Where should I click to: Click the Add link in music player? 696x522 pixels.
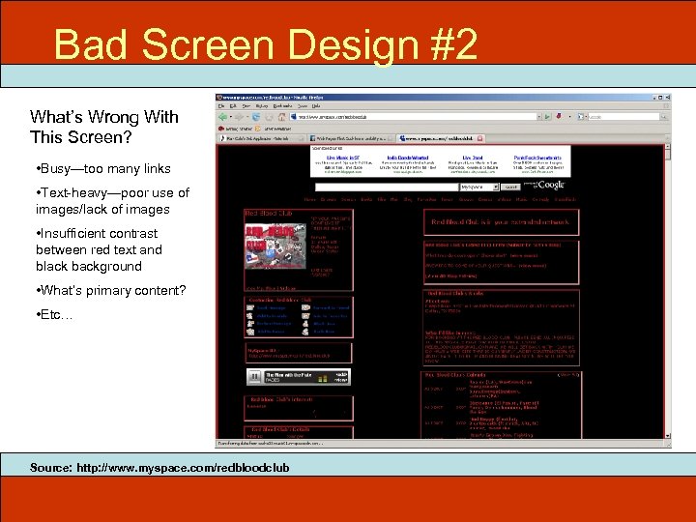pyautogui.click(x=342, y=375)
